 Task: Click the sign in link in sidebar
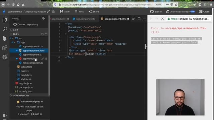[38, 114]
